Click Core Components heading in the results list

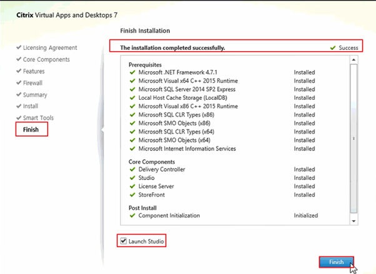pos(152,162)
